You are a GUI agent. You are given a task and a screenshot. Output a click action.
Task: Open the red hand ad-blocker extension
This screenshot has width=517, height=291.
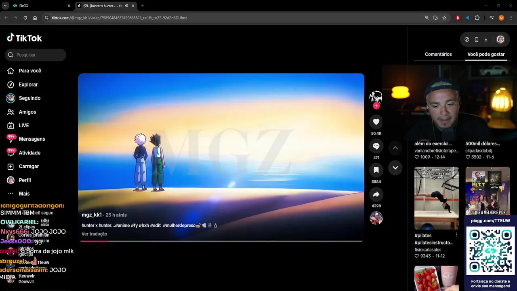pyautogui.click(x=458, y=18)
